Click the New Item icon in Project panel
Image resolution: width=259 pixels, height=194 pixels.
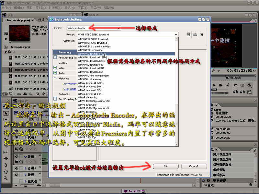pyautogui.click(x=38, y=94)
